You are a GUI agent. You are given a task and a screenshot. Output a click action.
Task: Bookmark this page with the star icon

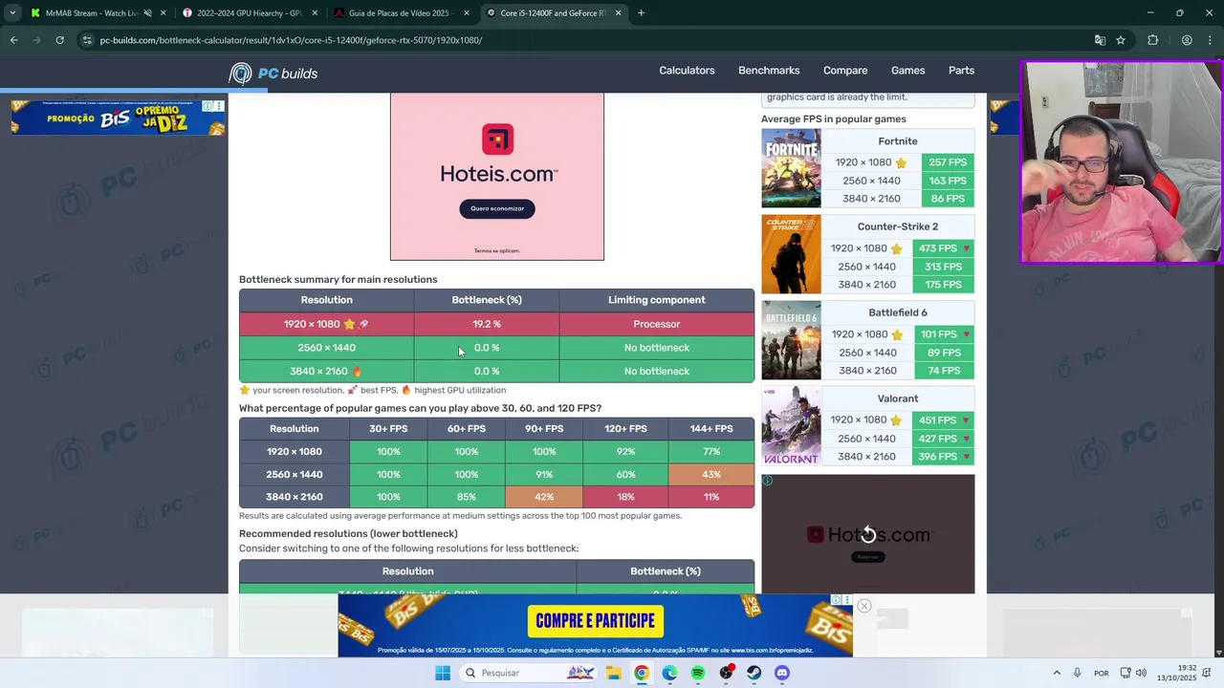pyautogui.click(x=1121, y=40)
